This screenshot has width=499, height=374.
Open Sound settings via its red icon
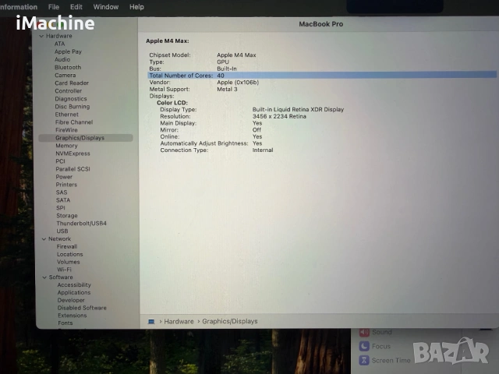coord(364,332)
